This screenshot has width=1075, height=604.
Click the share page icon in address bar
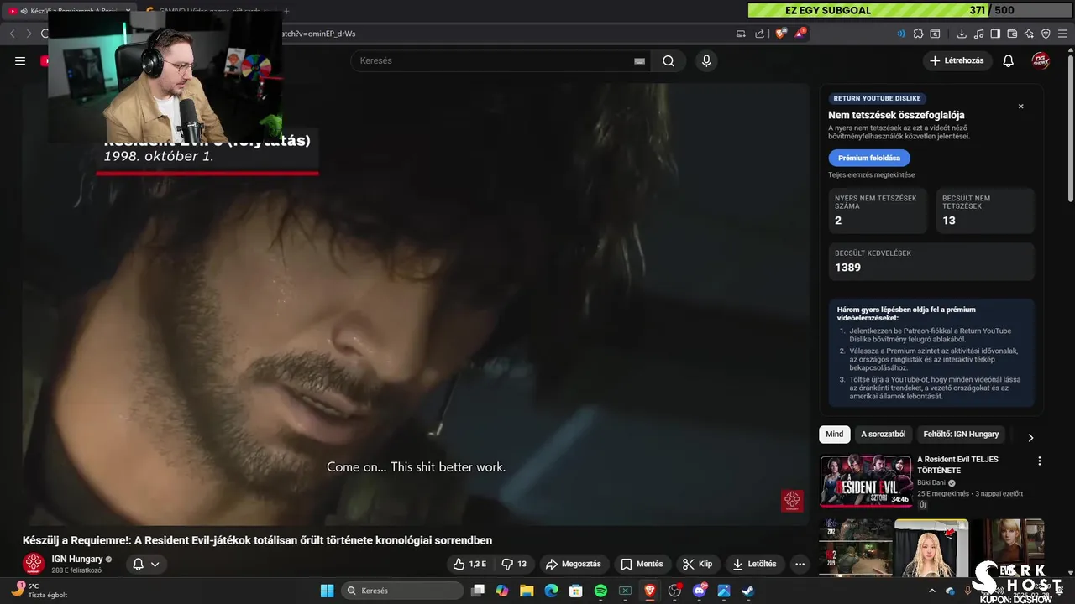[759, 34]
